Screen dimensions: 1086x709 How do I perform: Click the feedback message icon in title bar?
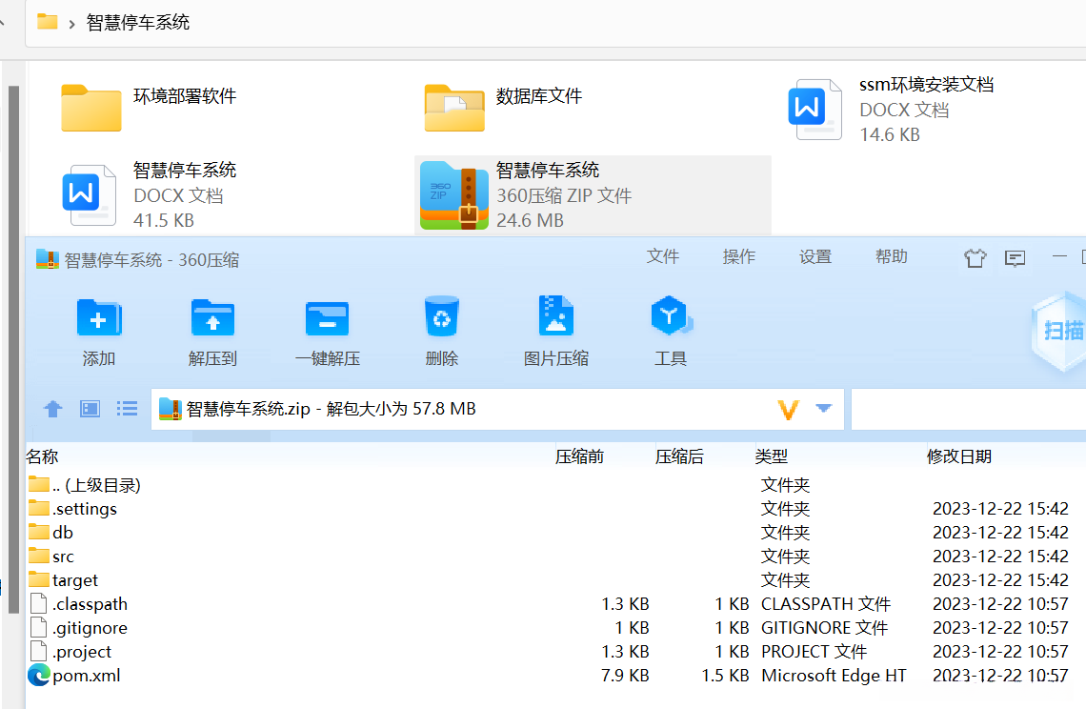1015,258
